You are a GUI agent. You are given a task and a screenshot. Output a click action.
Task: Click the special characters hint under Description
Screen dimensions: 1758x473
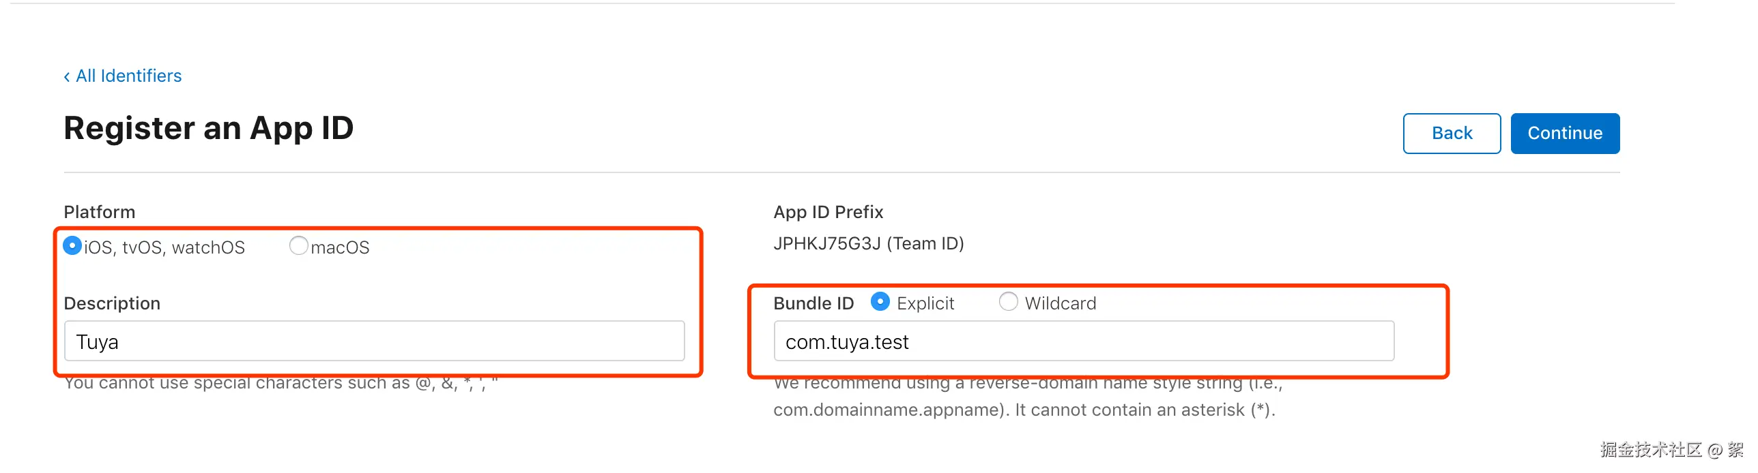(x=280, y=384)
